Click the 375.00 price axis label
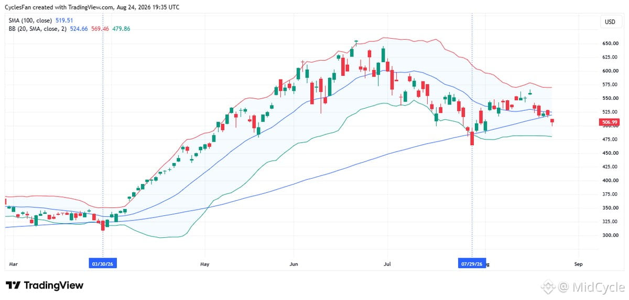 (x=611, y=194)
